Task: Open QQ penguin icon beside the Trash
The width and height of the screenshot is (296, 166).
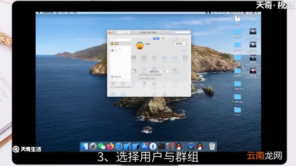Action: click(199, 146)
